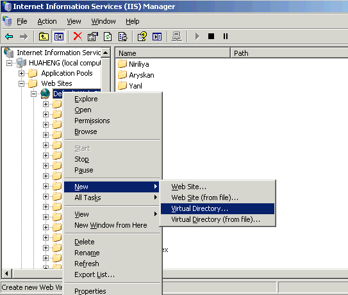Click the Export List toolbar icon
Viewport: 348px width, 295px height.
(122, 37)
